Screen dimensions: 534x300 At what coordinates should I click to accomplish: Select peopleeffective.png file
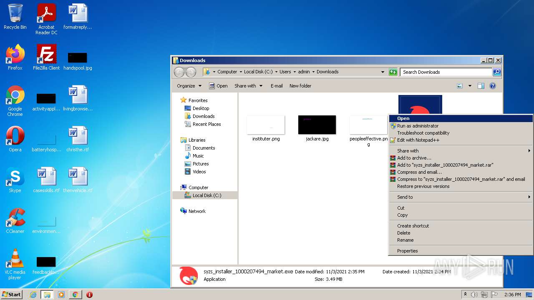click(x=368, y=131)
